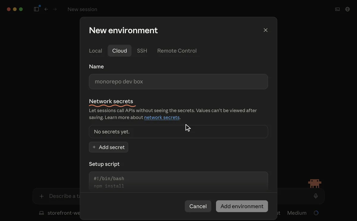The width and height of the screenshot is (357, 221).
Task: Confirm with Add environment button
Action: [242, 206]
